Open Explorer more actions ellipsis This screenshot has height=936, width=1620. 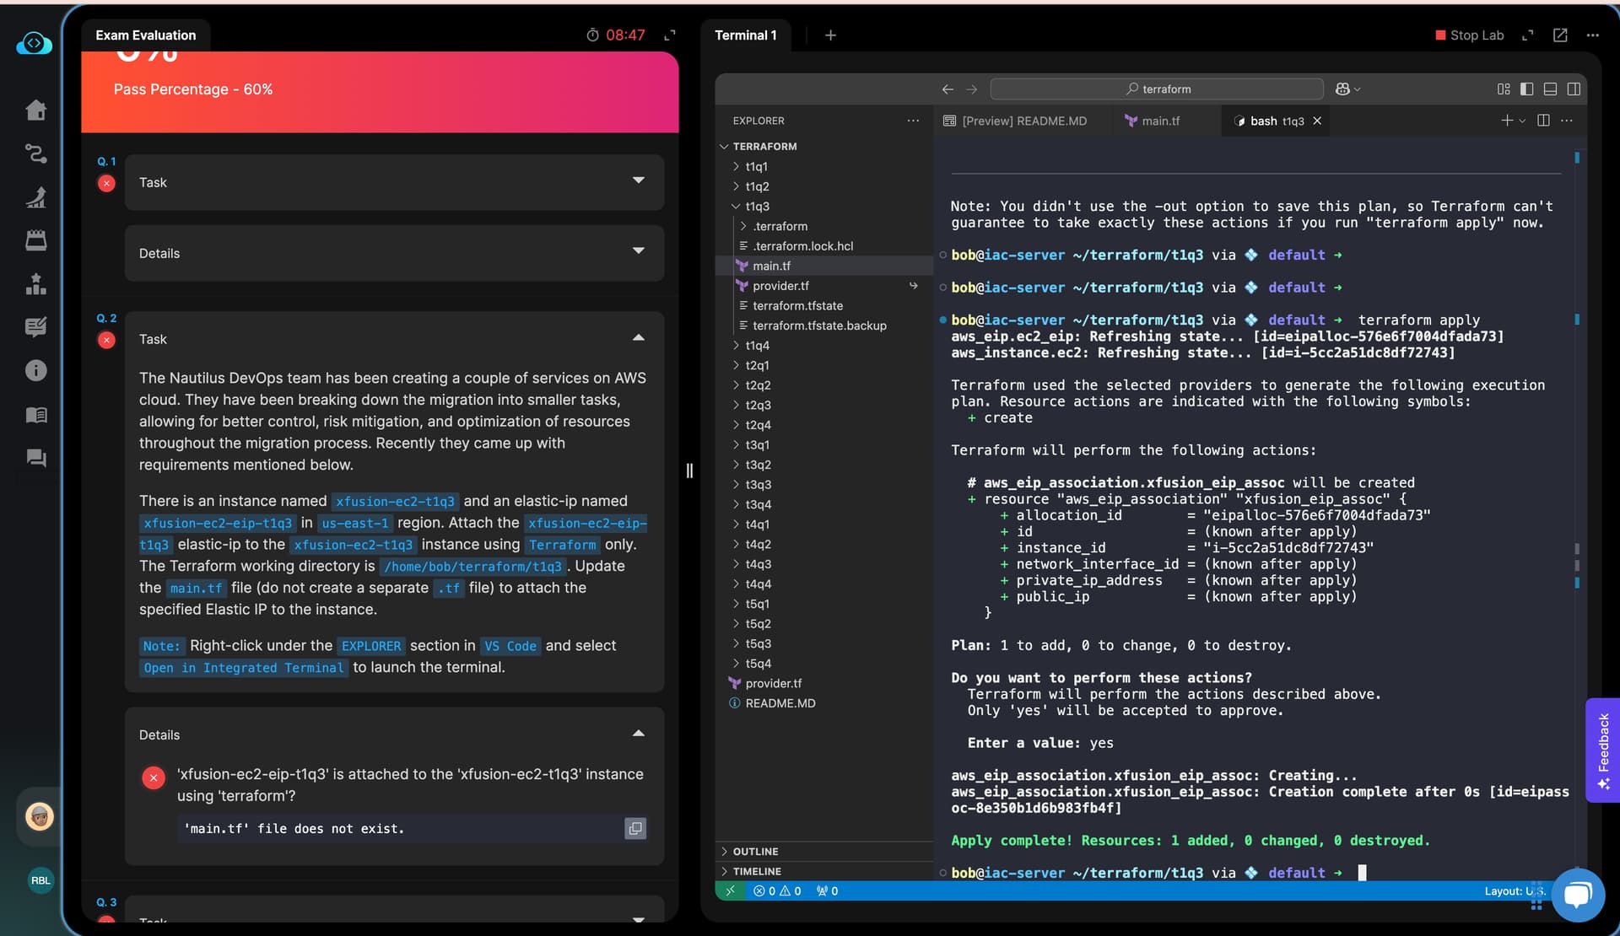tap(913, 121)
